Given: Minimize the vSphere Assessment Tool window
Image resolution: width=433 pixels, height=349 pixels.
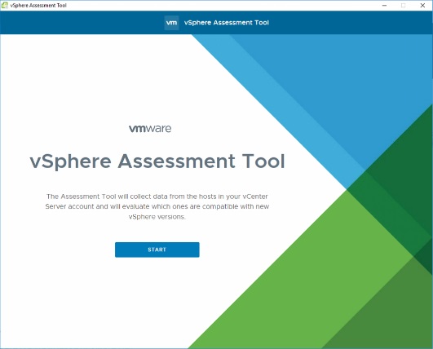Looking at the screenshot, I should (x=384, y=5).
